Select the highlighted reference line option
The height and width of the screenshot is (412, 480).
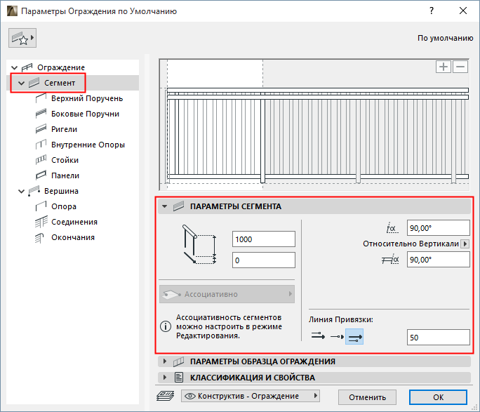point(354,337)
